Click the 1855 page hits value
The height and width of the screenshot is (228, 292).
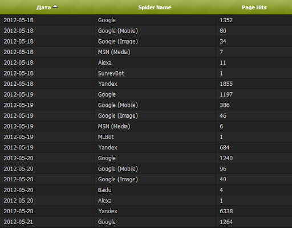226,84
